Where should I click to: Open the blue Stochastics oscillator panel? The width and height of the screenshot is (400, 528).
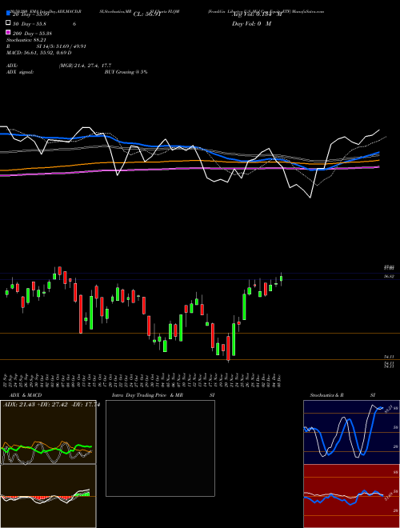351,432
